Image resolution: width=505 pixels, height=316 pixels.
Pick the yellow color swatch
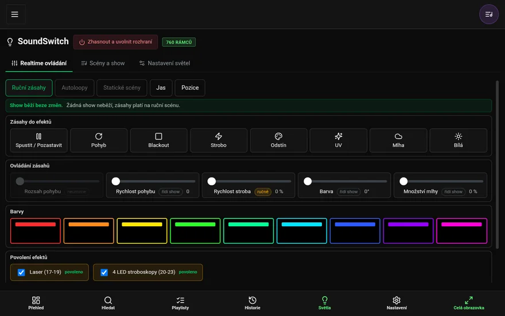[x=142, y=231]
